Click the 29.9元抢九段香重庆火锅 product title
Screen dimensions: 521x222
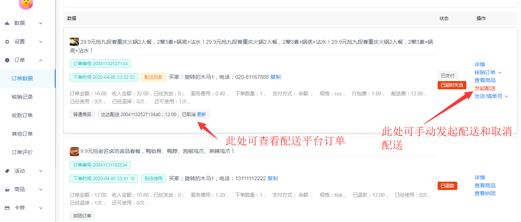[251, 46]
